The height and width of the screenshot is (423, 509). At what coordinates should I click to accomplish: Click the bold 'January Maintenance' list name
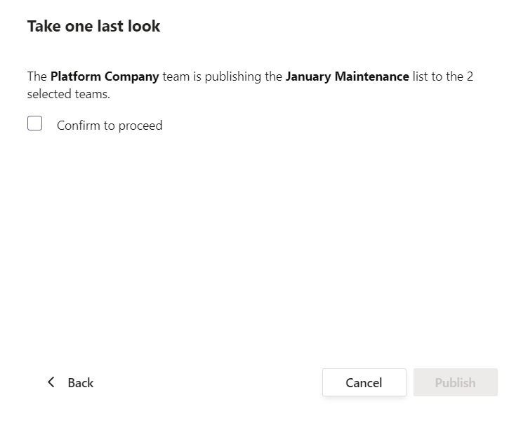(x=347, y=76)
